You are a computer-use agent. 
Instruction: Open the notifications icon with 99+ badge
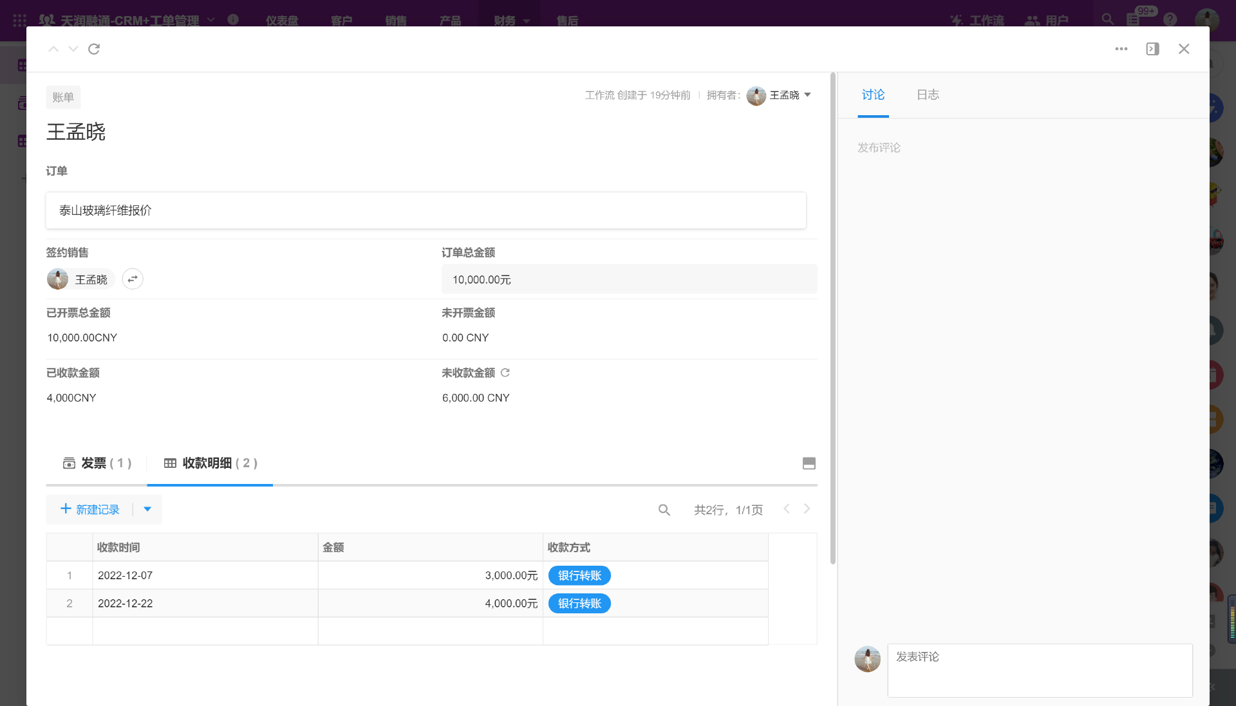[x=1134, y=19]
